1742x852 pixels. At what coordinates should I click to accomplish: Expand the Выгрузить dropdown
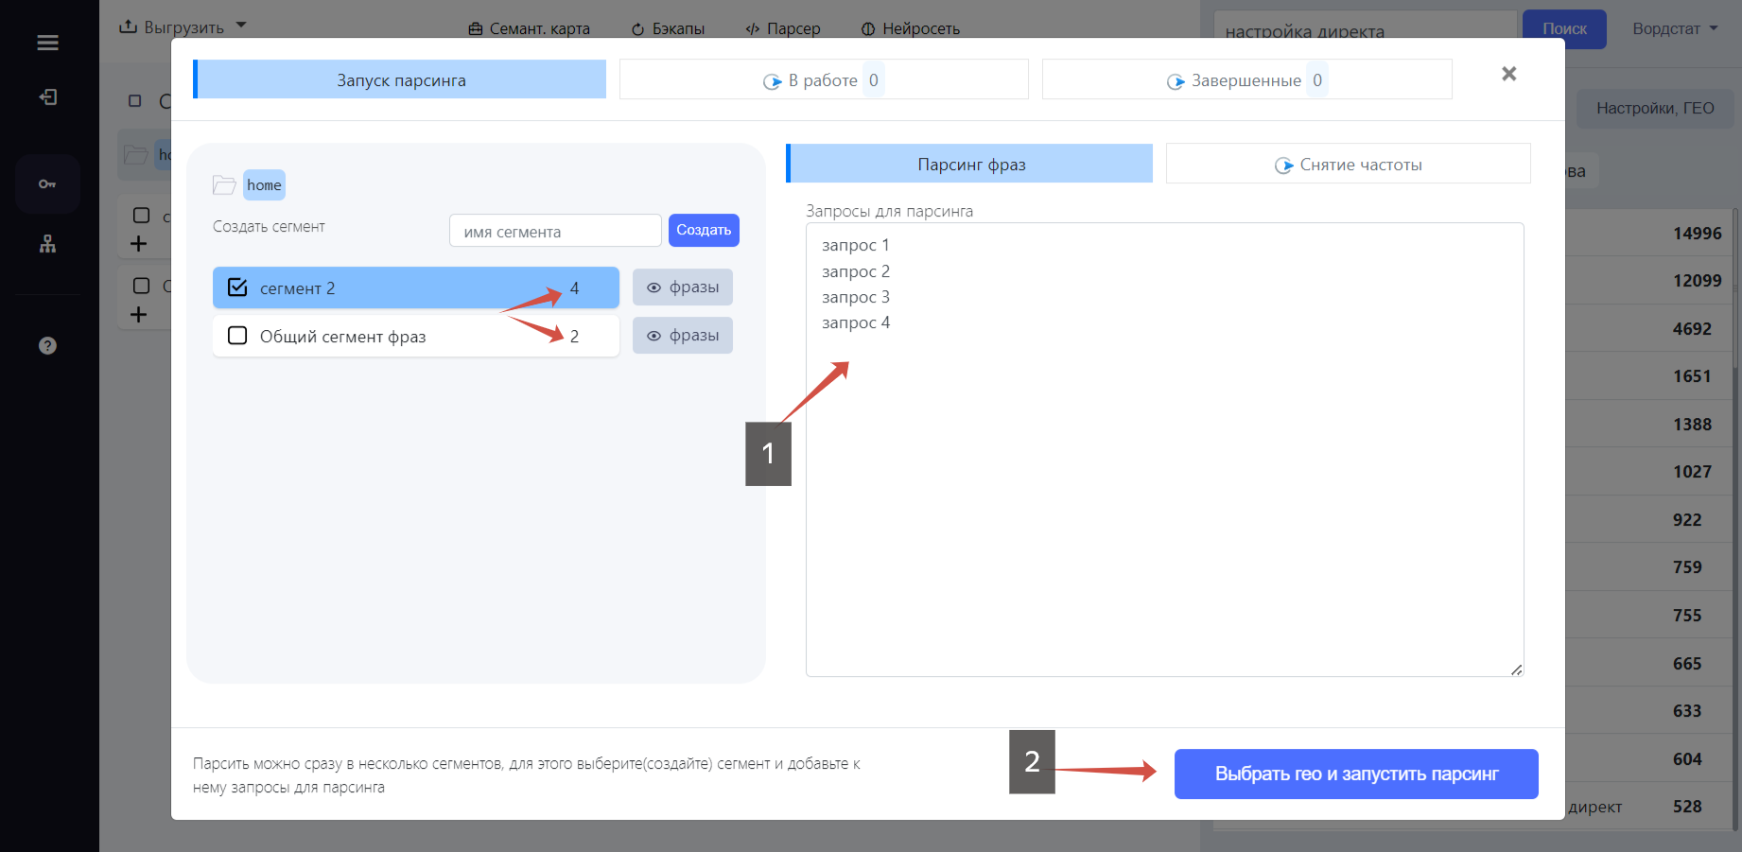click(x=183, y=26)
